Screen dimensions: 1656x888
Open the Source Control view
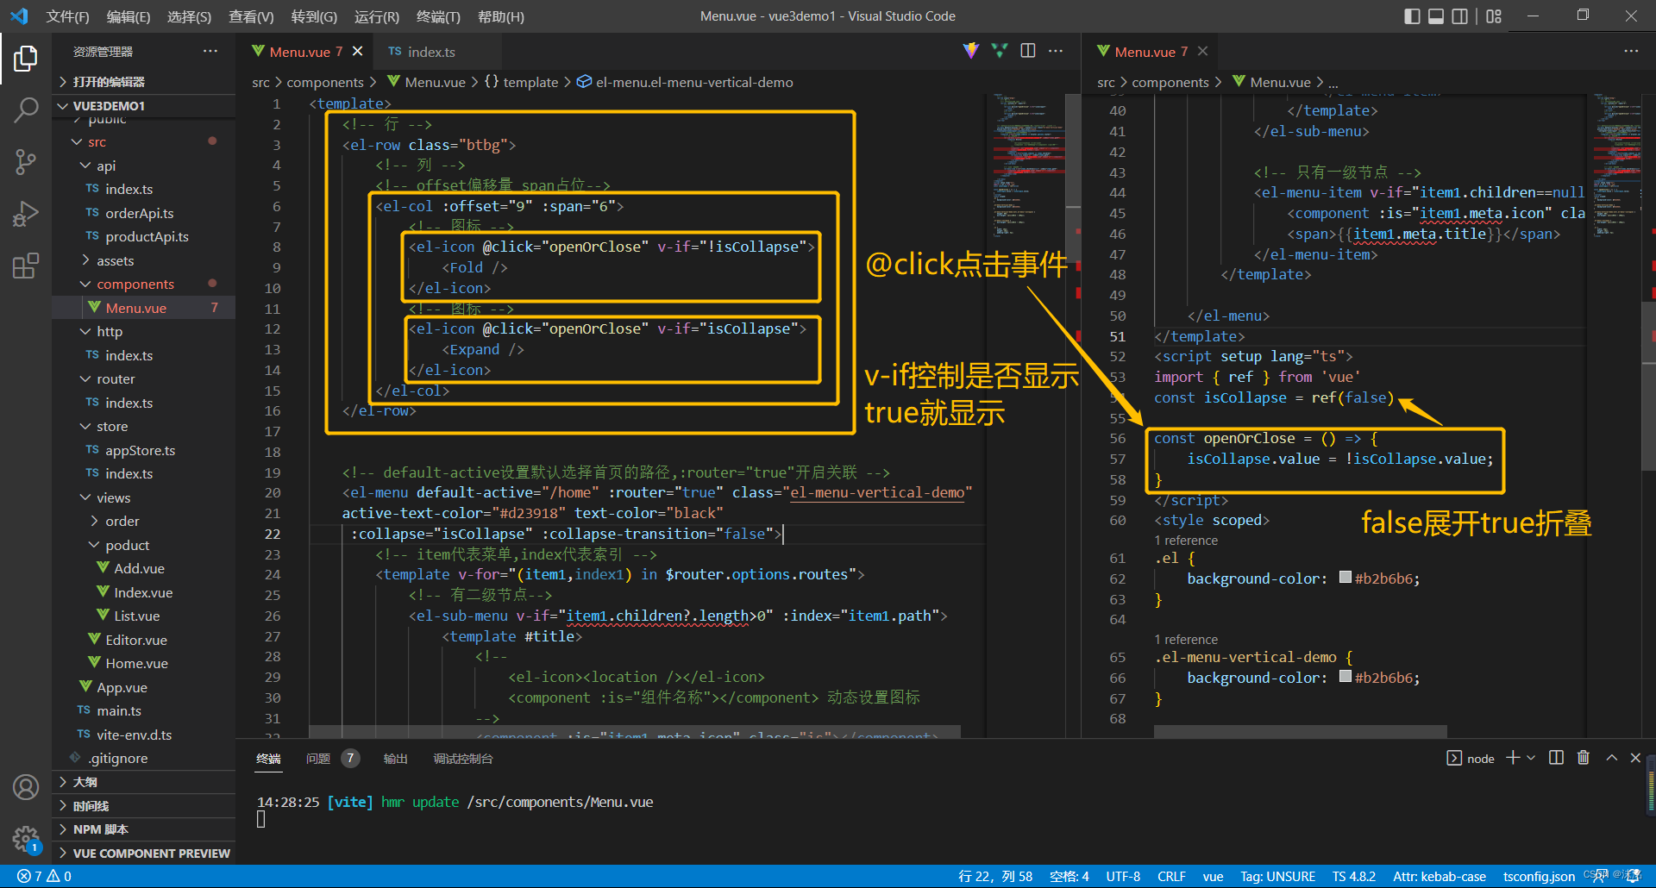(27, 162)
